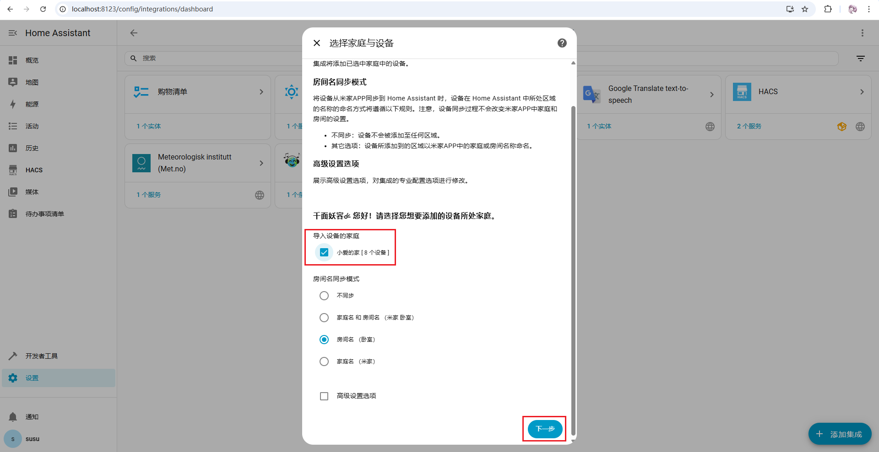The height and width of the screenshot is (452, 879).
Task: Open 活动 in the sidebar
Action: pyautogui.click(x=59, y=126)
